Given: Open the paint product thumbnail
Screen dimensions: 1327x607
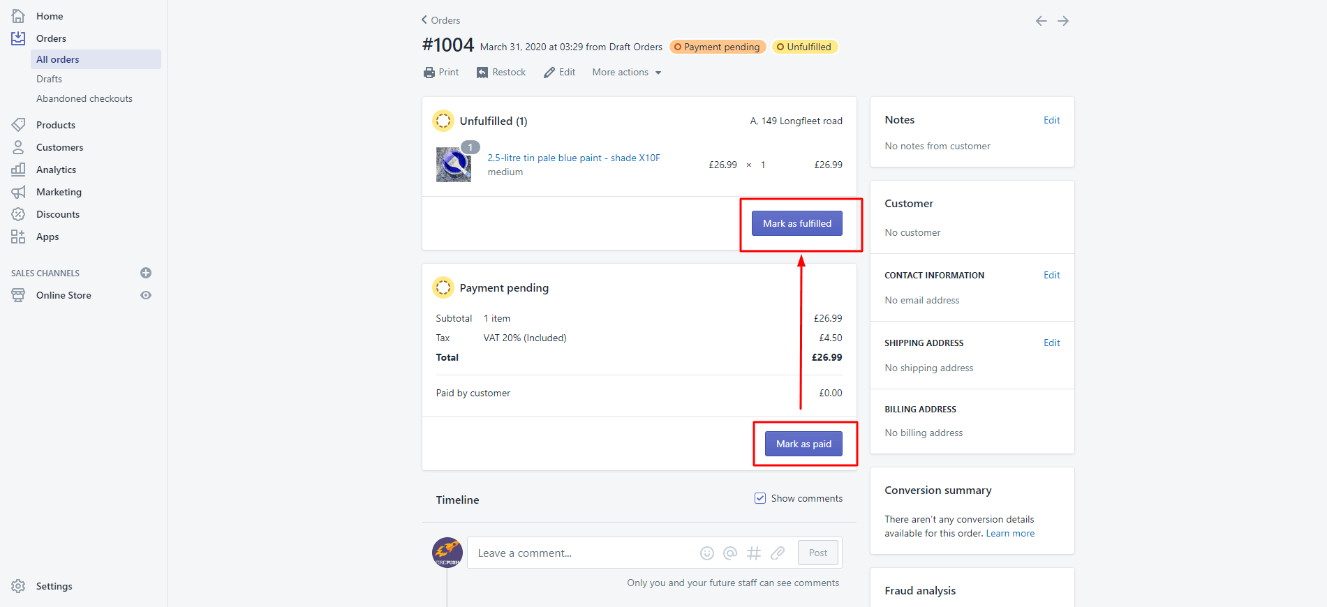Looking at the screenshot, I should click(454, 165).
